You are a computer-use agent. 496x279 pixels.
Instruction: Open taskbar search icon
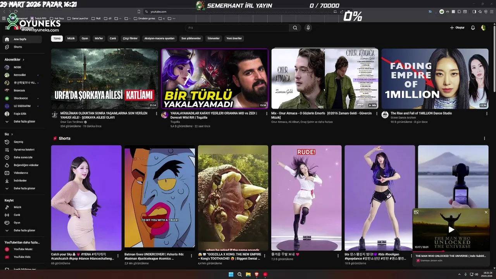239,274
